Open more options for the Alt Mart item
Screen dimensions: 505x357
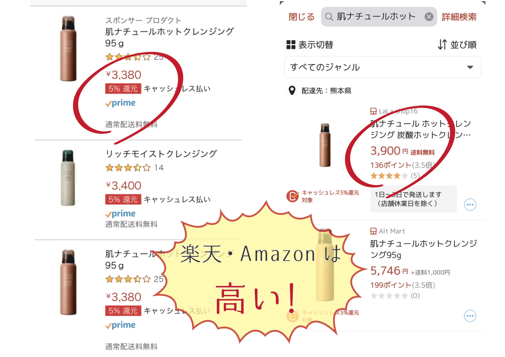[x=470, y=316]
